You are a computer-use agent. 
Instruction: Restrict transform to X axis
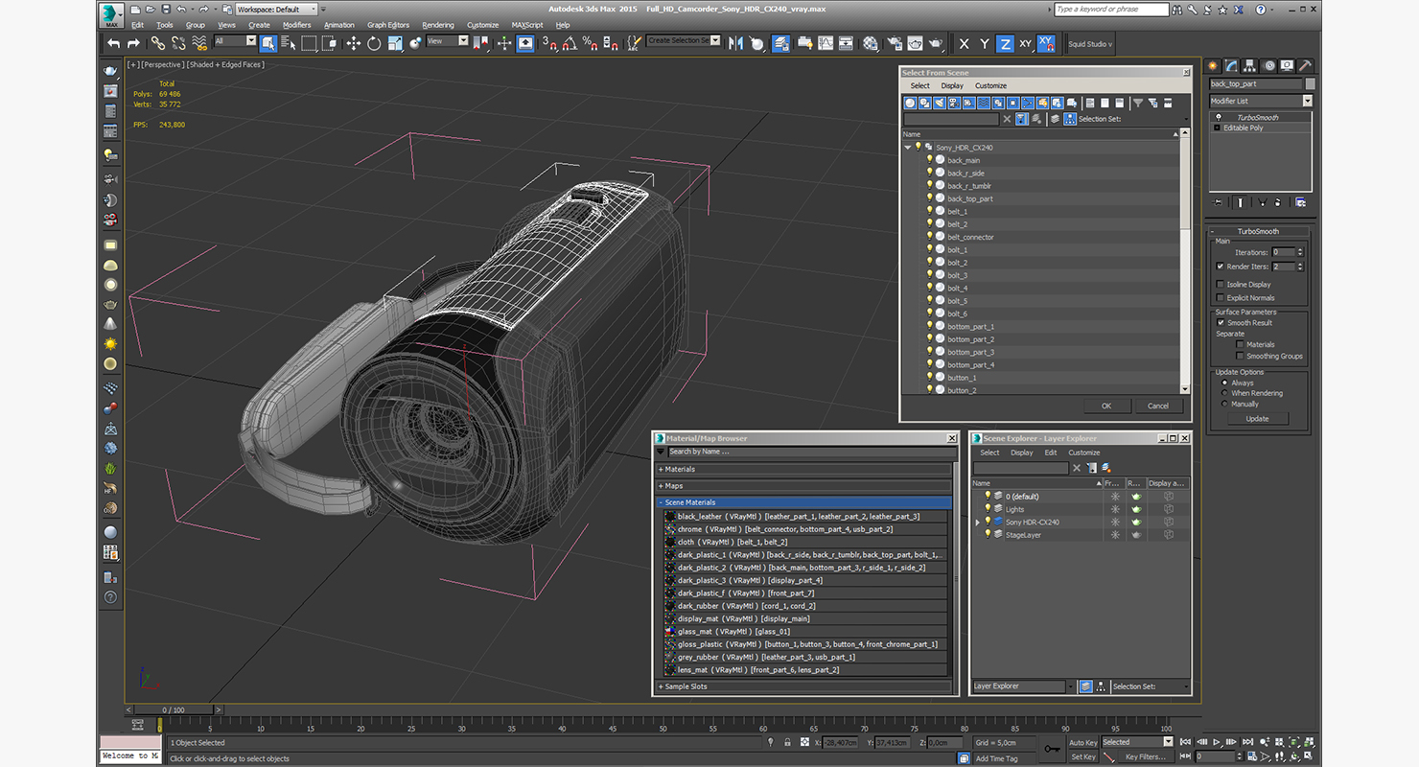coord(964,44)
